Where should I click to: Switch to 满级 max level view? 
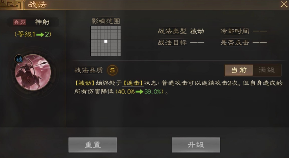[x=266, y=70]
